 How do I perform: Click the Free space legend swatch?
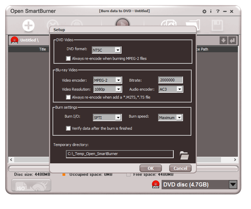(128, 175)
